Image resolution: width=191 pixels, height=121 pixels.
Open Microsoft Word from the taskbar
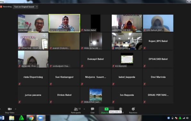(x=2, y=118)
